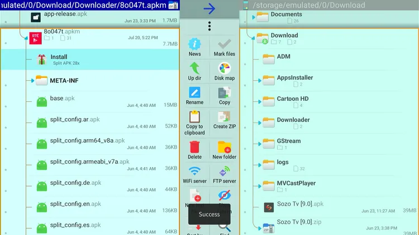The width and height of the screenshot is (419, 235).
Task: Expand the Downloader folder arrow
Action: tap(259, 123)
